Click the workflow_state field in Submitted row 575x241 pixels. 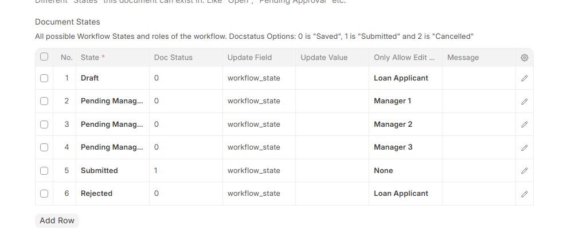tap(259, 171)
